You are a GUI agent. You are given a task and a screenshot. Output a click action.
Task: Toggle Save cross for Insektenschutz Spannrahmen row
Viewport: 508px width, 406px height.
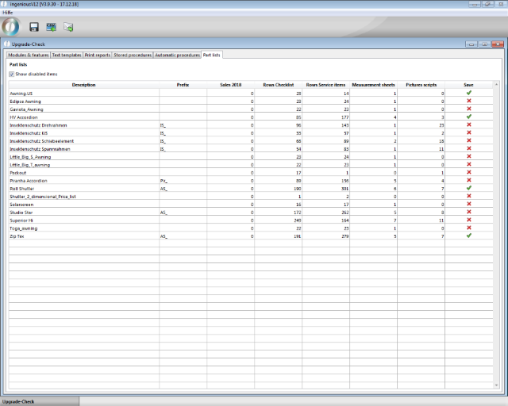[468, 148]
